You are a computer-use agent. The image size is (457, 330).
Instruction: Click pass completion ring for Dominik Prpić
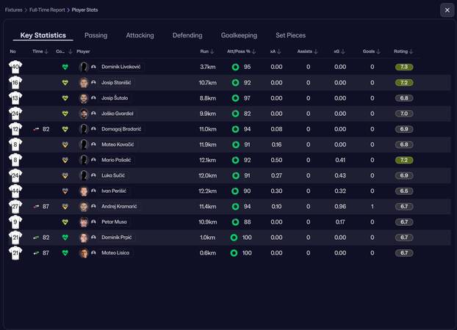[x=234, y=238]
